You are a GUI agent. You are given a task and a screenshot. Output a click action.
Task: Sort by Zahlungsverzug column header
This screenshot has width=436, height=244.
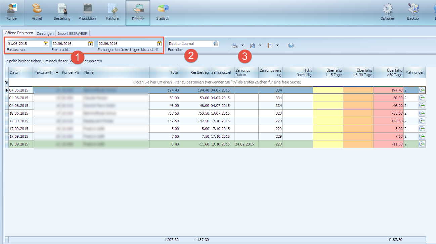click(270, 72)
